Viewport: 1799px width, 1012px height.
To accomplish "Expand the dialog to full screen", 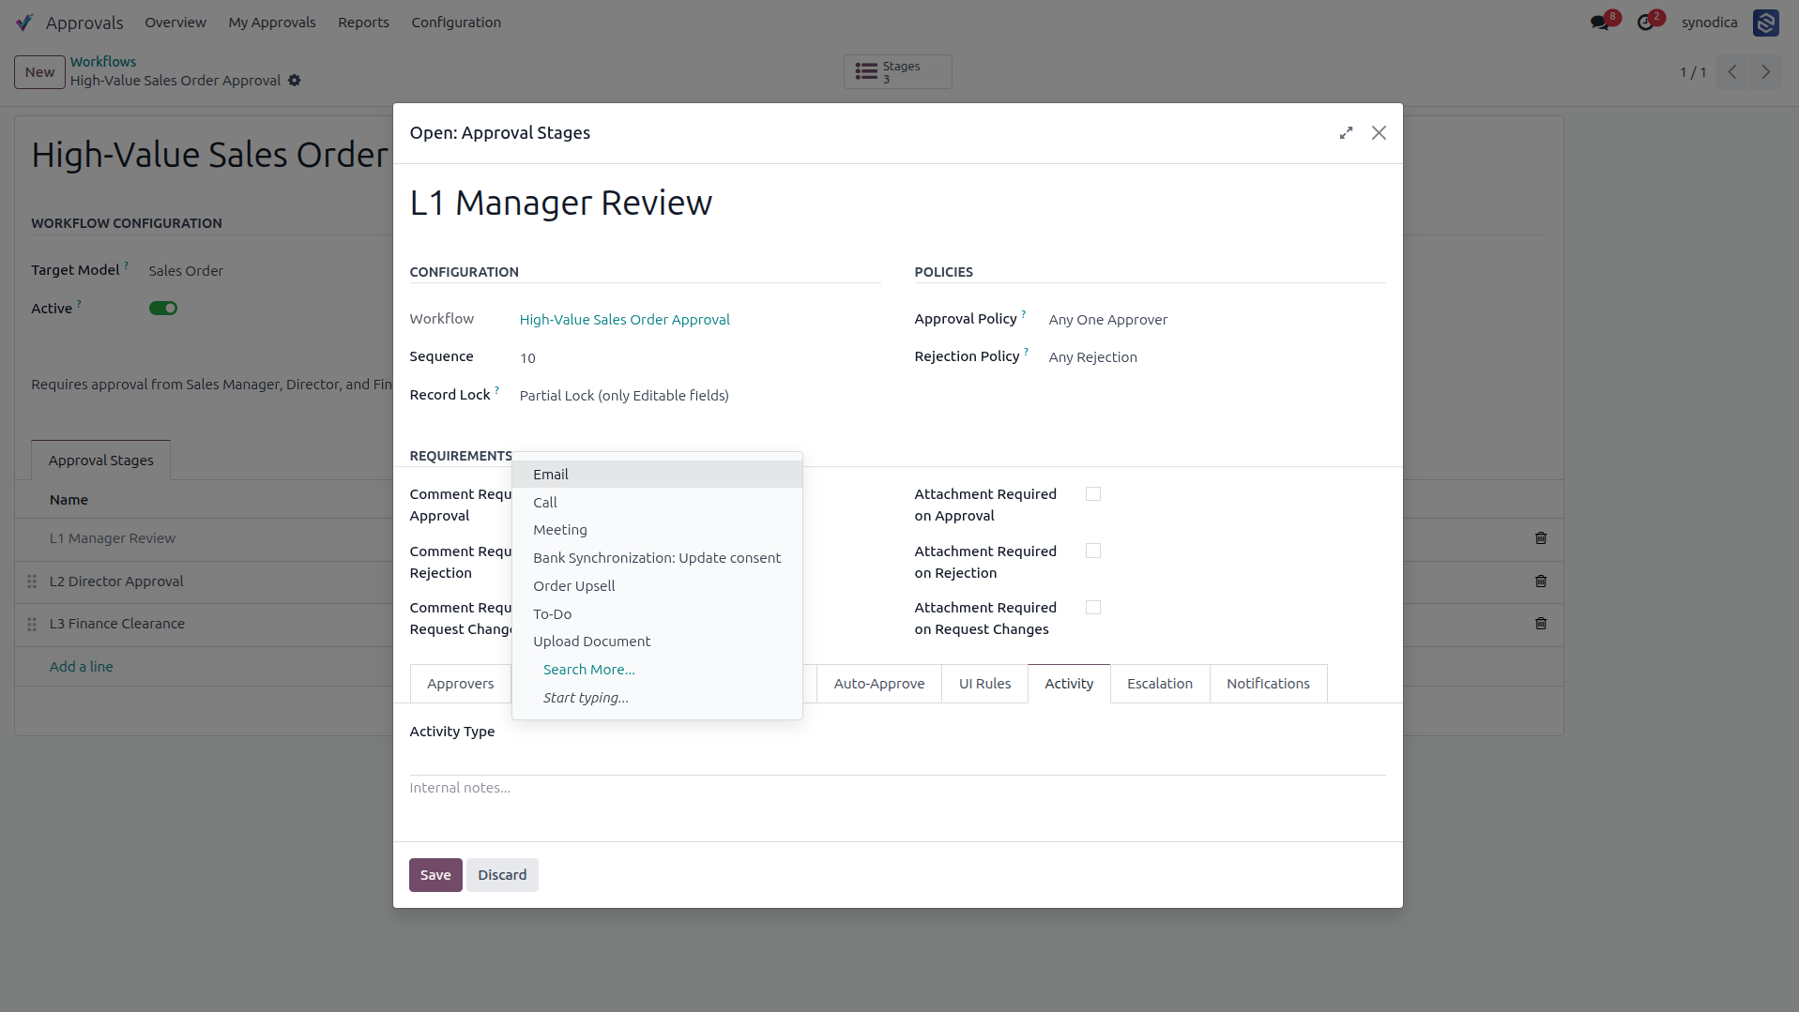I will pos(1346,133).
